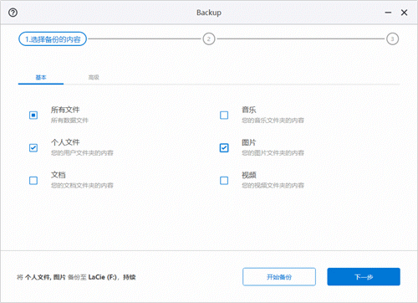Check the 音乐 checkbox
The image size is (418, 303).
pyautogui.click(x=224, y=115)
